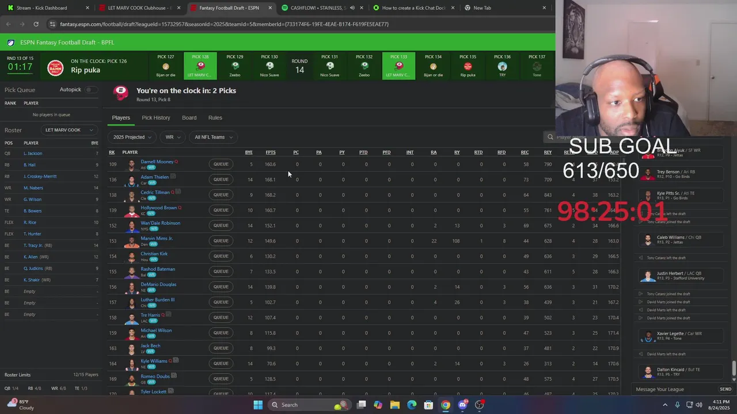Open M. Nabers in the roster list

(33, 188)
